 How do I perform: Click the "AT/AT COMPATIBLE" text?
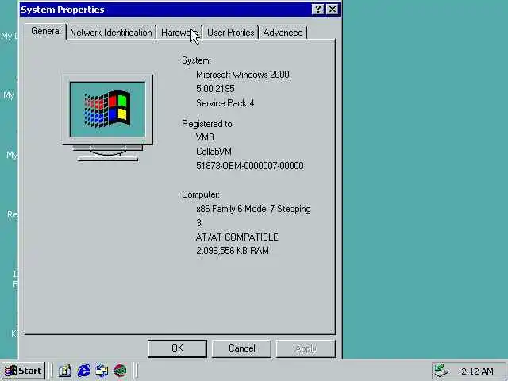click(237, 237)
